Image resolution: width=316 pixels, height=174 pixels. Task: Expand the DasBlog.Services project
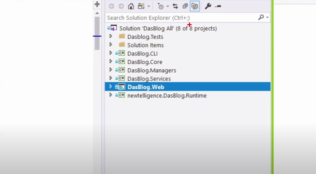click(x=111, y=78)
